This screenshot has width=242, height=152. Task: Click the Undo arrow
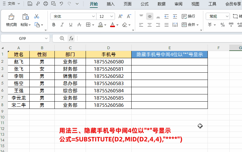click(61, 4)
